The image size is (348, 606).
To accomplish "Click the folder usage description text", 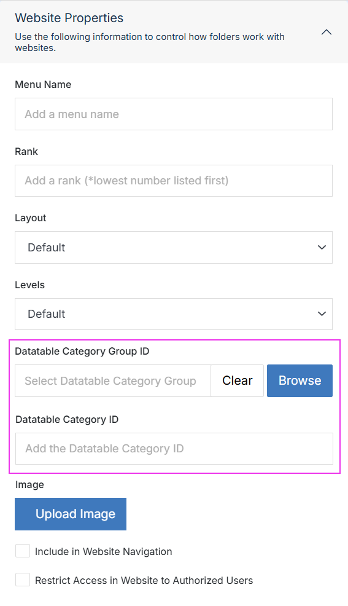I will [x=150, y=42].
